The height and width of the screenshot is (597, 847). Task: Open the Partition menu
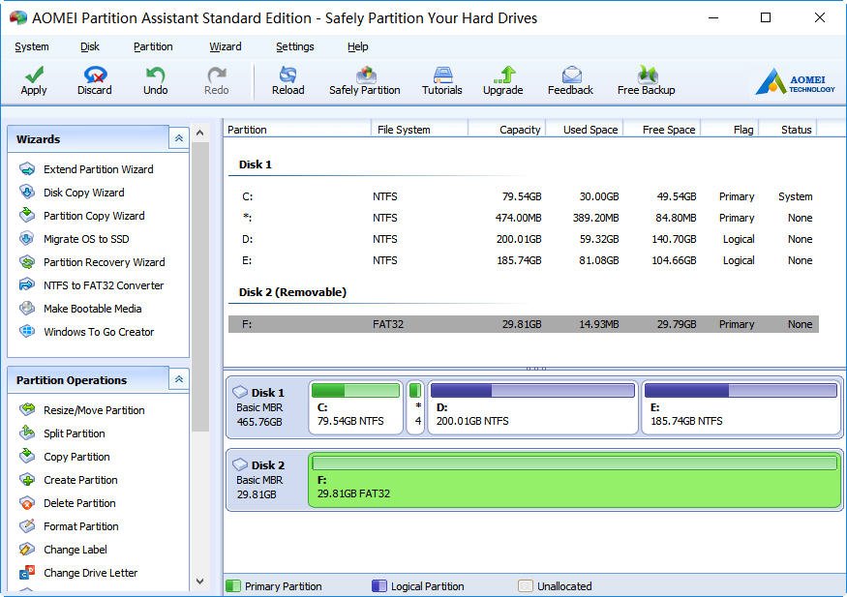tap(153, 47)
